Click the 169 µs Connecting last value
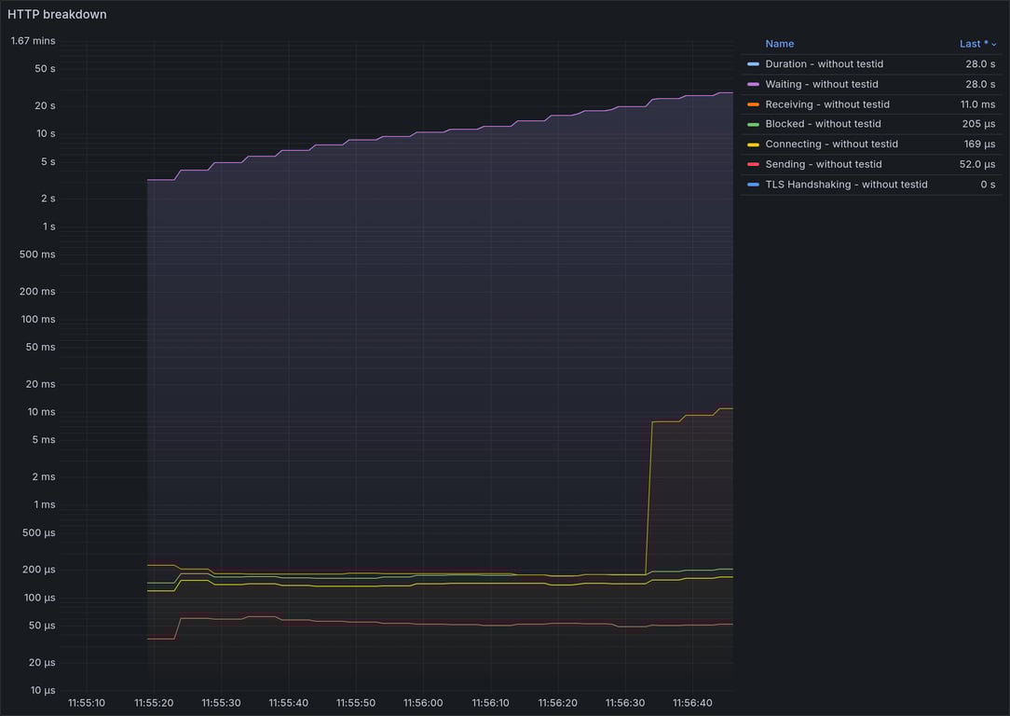This screenshot has height=716, width=1010. click(979, 144)
